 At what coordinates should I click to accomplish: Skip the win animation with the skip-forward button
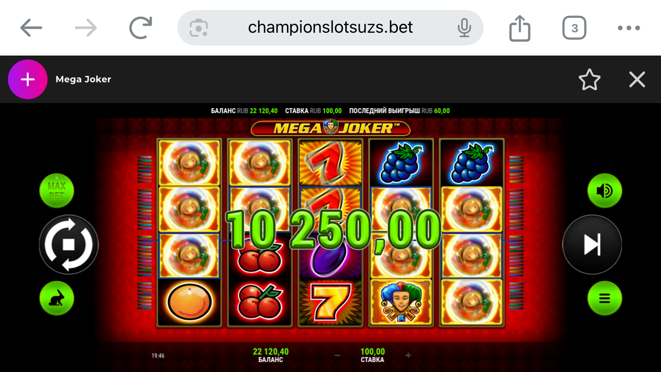(x=592, y=244)
